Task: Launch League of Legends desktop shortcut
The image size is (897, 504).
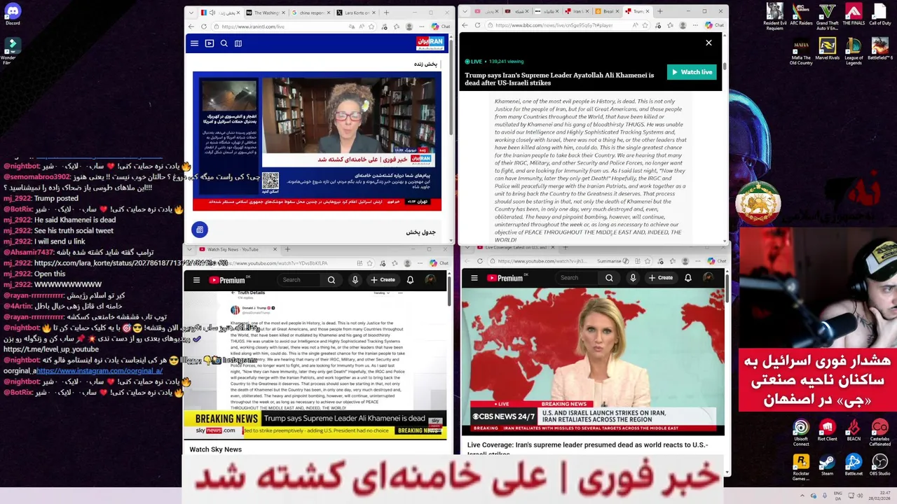Action: coord(854,52)
